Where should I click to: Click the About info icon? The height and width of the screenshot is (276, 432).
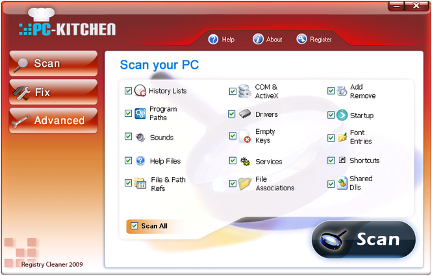click(x=258, y=39)
